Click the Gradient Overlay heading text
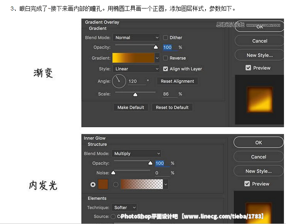Viewport: 286px width, 224px height. tap(102, 22)
